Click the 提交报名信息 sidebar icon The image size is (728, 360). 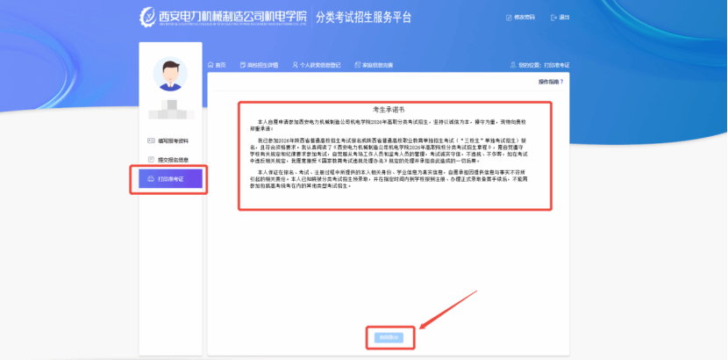click(150, 159)
